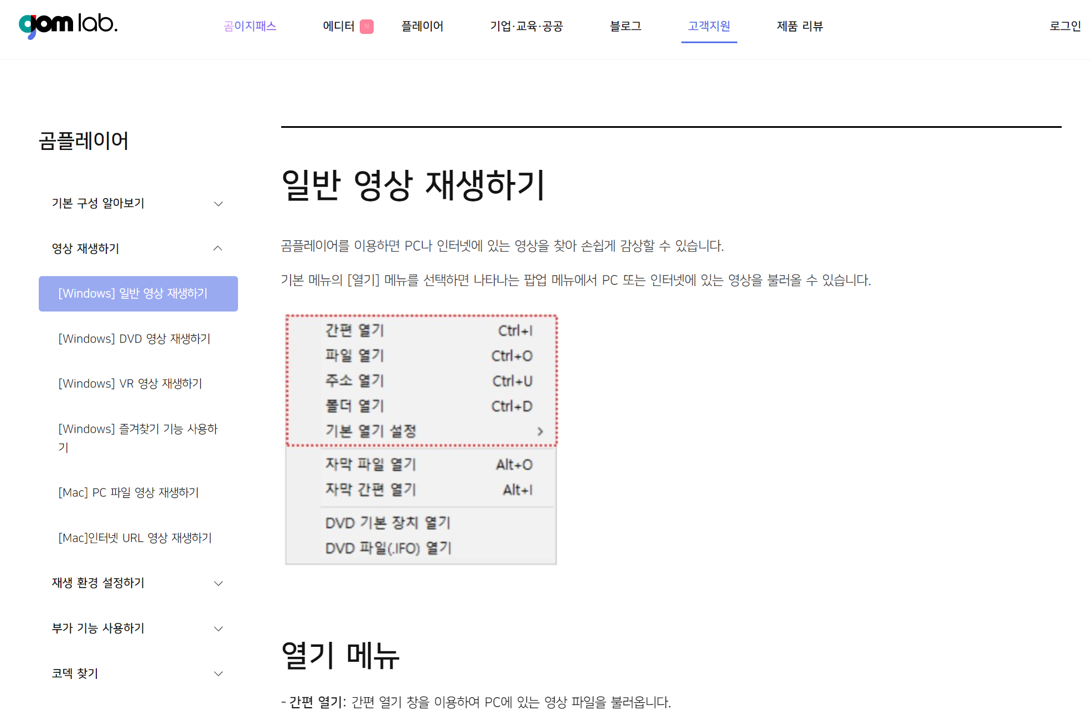Screen dimensions: 1091x716
Task: Open the 제품 리뷰 menu
Action: pos(799,26)
